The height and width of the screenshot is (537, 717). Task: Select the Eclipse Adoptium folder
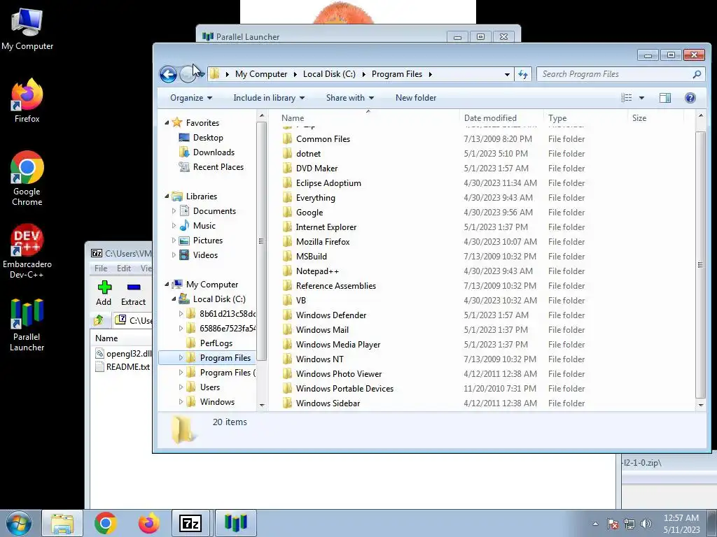point(328,183)
